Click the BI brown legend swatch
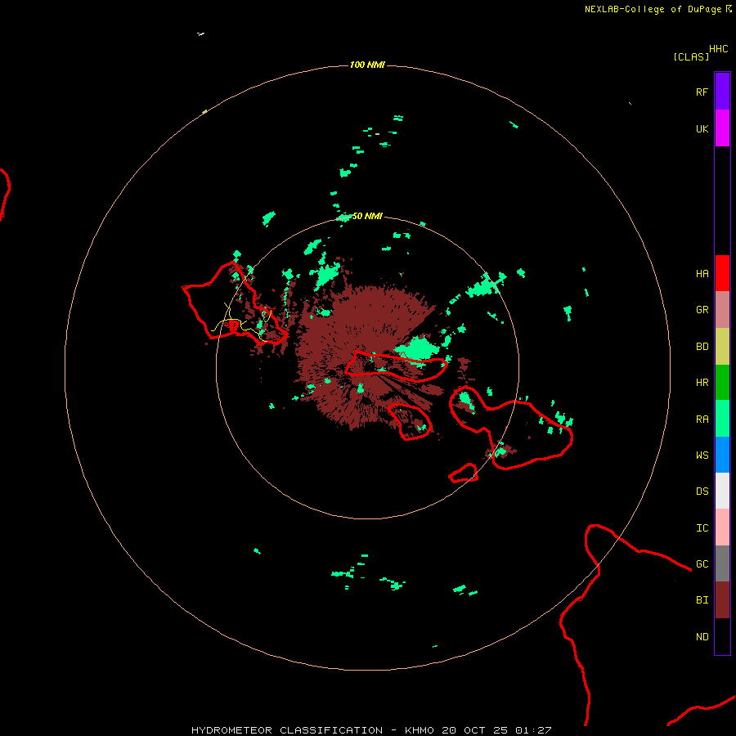Viewport: 736px width, 736px height. click(722, 600)
